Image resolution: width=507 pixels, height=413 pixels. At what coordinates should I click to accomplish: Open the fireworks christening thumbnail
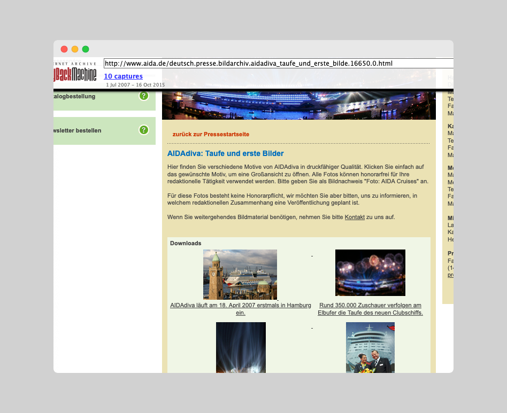point(370,272)
